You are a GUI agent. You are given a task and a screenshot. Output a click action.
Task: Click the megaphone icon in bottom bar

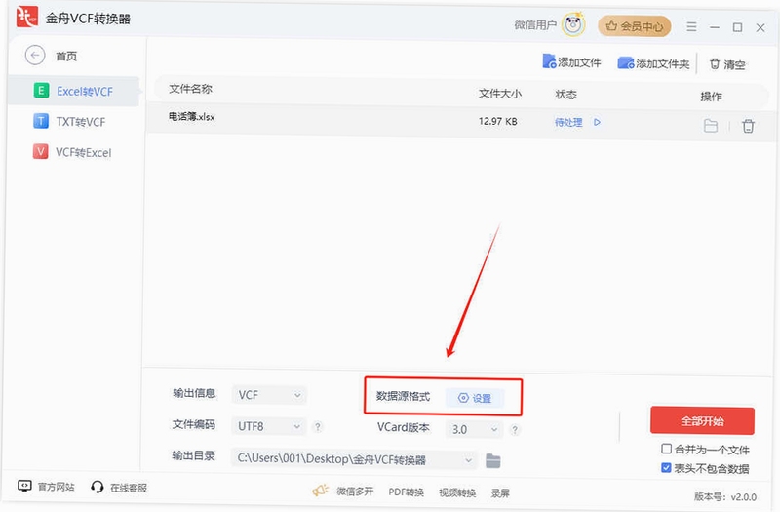[x=321, y=491]
